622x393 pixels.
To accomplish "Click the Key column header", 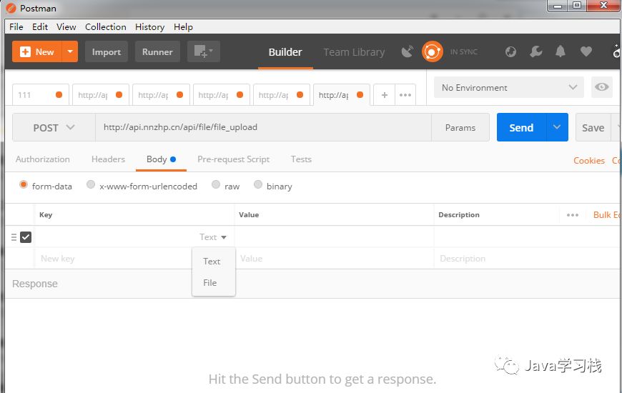I will click(46, 214).
